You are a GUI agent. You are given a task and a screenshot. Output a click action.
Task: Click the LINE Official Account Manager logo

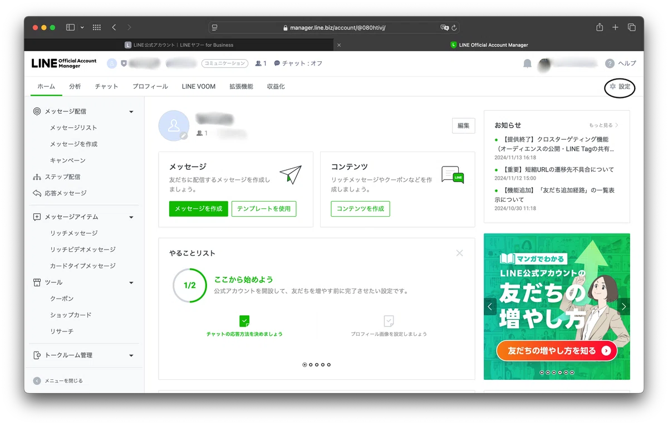coord(64,63)
